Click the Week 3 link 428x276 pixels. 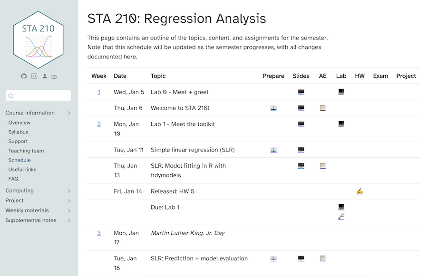tap(99, 233)
